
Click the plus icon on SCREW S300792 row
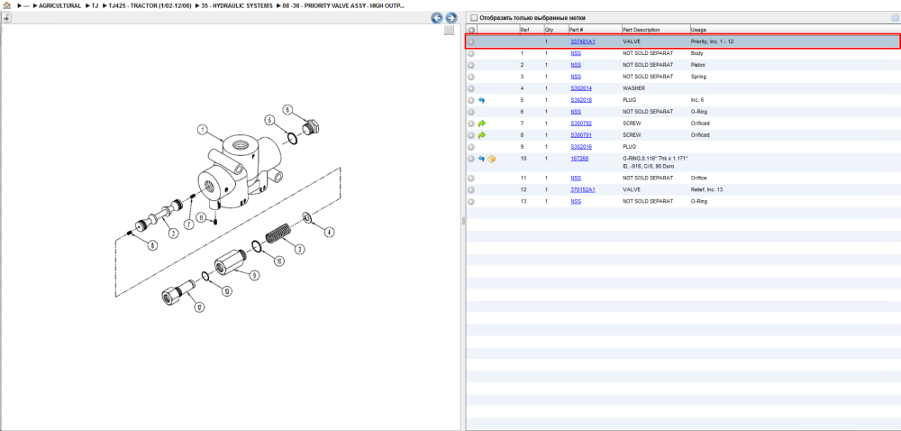tap(471, 124)
